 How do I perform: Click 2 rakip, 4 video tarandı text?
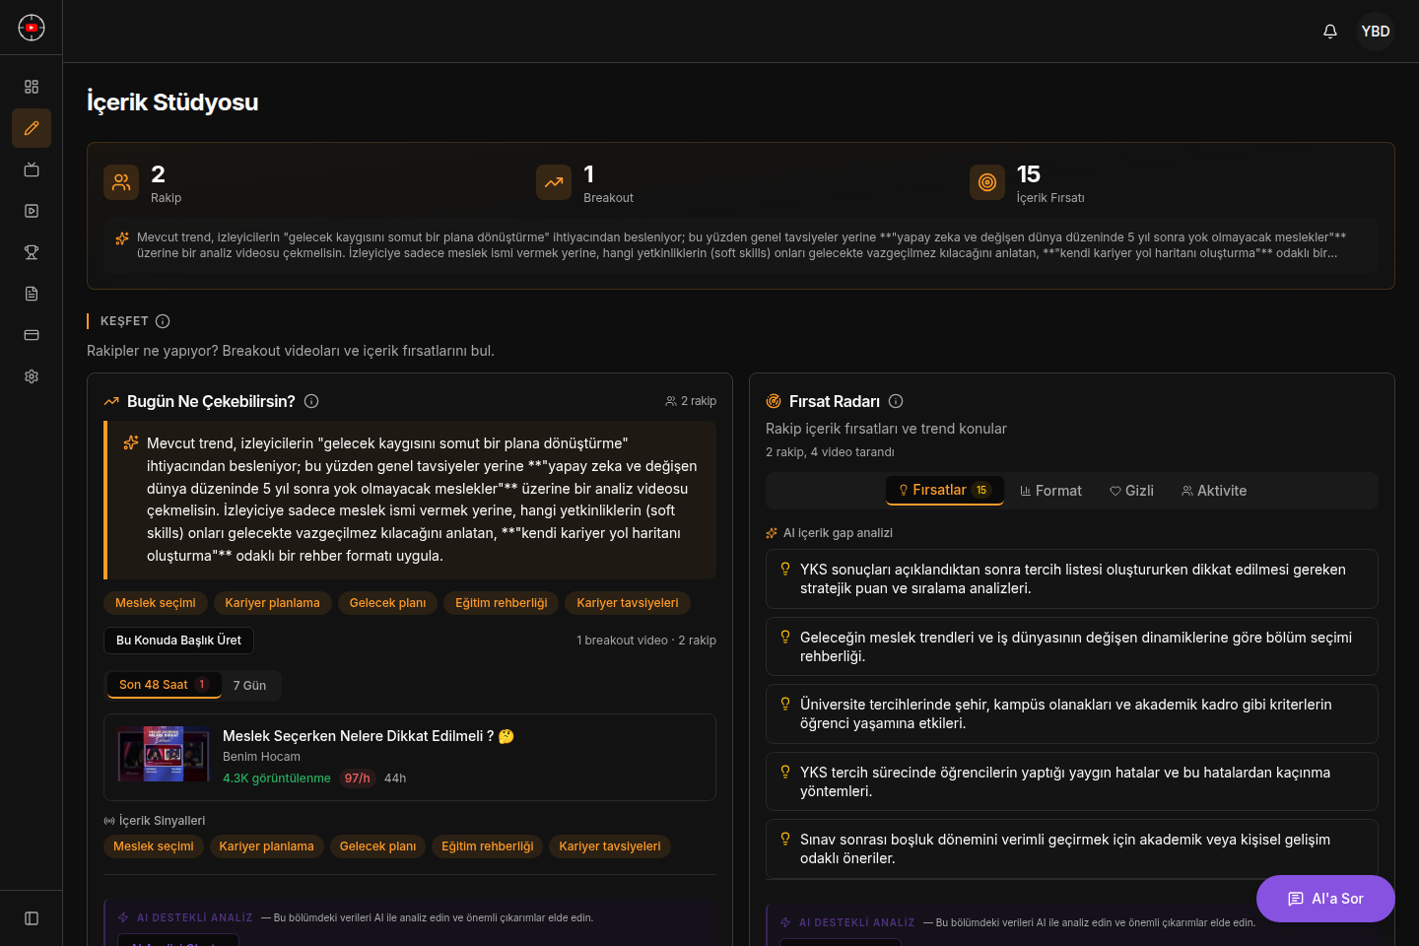coord(830,452)
